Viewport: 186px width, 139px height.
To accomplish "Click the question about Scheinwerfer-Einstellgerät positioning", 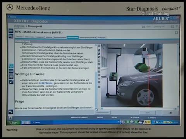I will 53,108.
